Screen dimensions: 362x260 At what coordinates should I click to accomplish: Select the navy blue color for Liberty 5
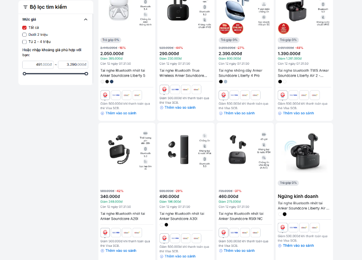(x=112, y=82)
